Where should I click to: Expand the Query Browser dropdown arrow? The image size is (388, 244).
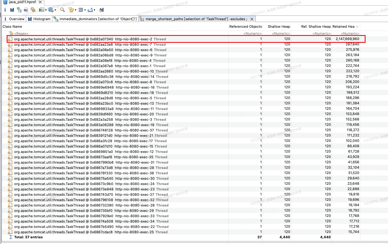(x=55, y=10)
